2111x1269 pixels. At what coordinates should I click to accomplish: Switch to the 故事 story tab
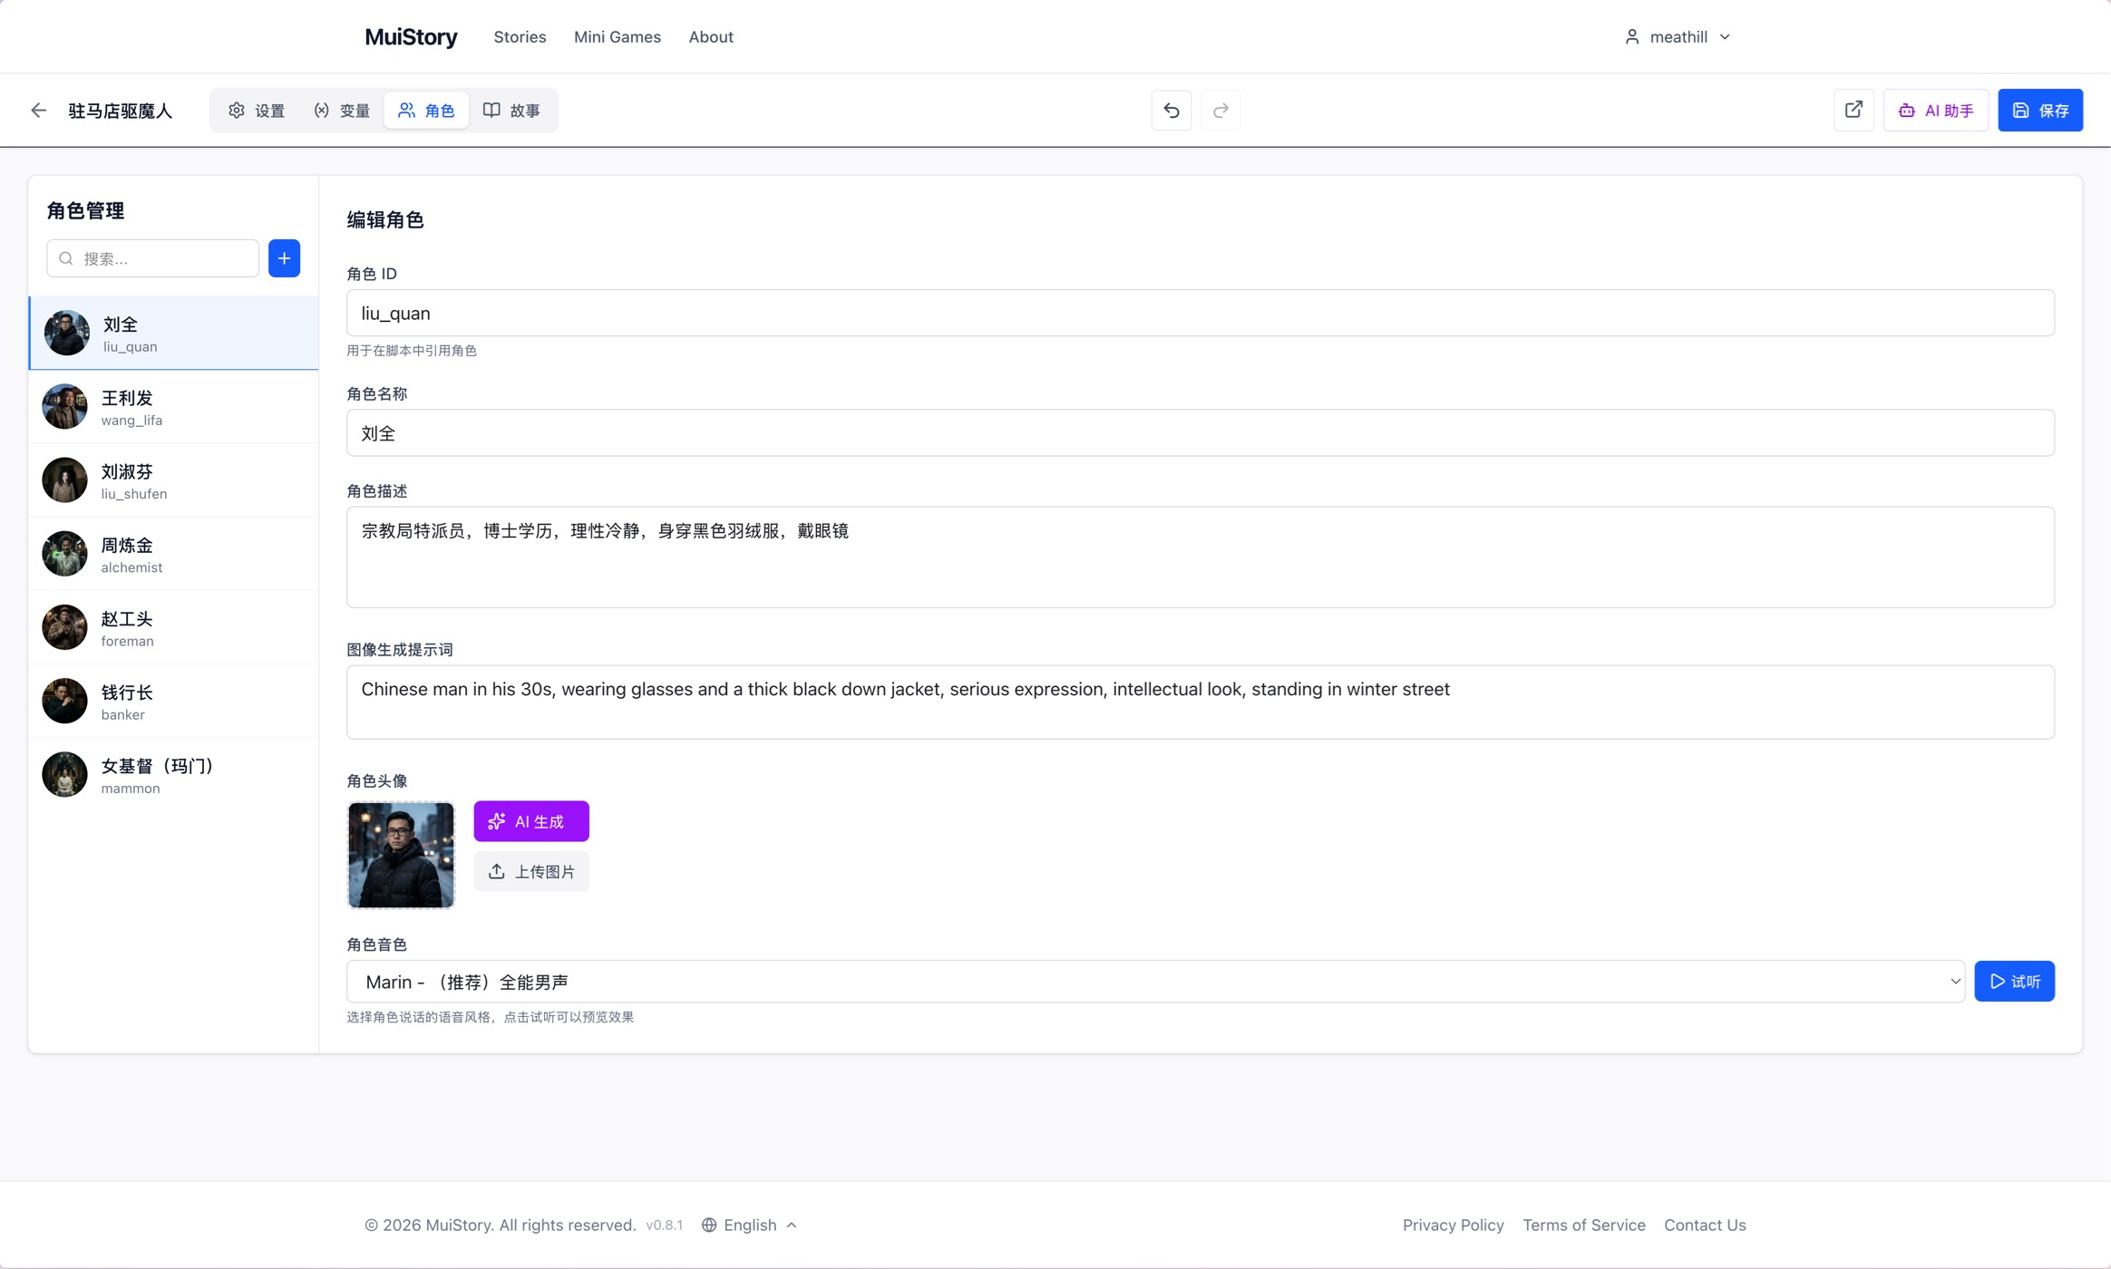[x=511, y=111]
